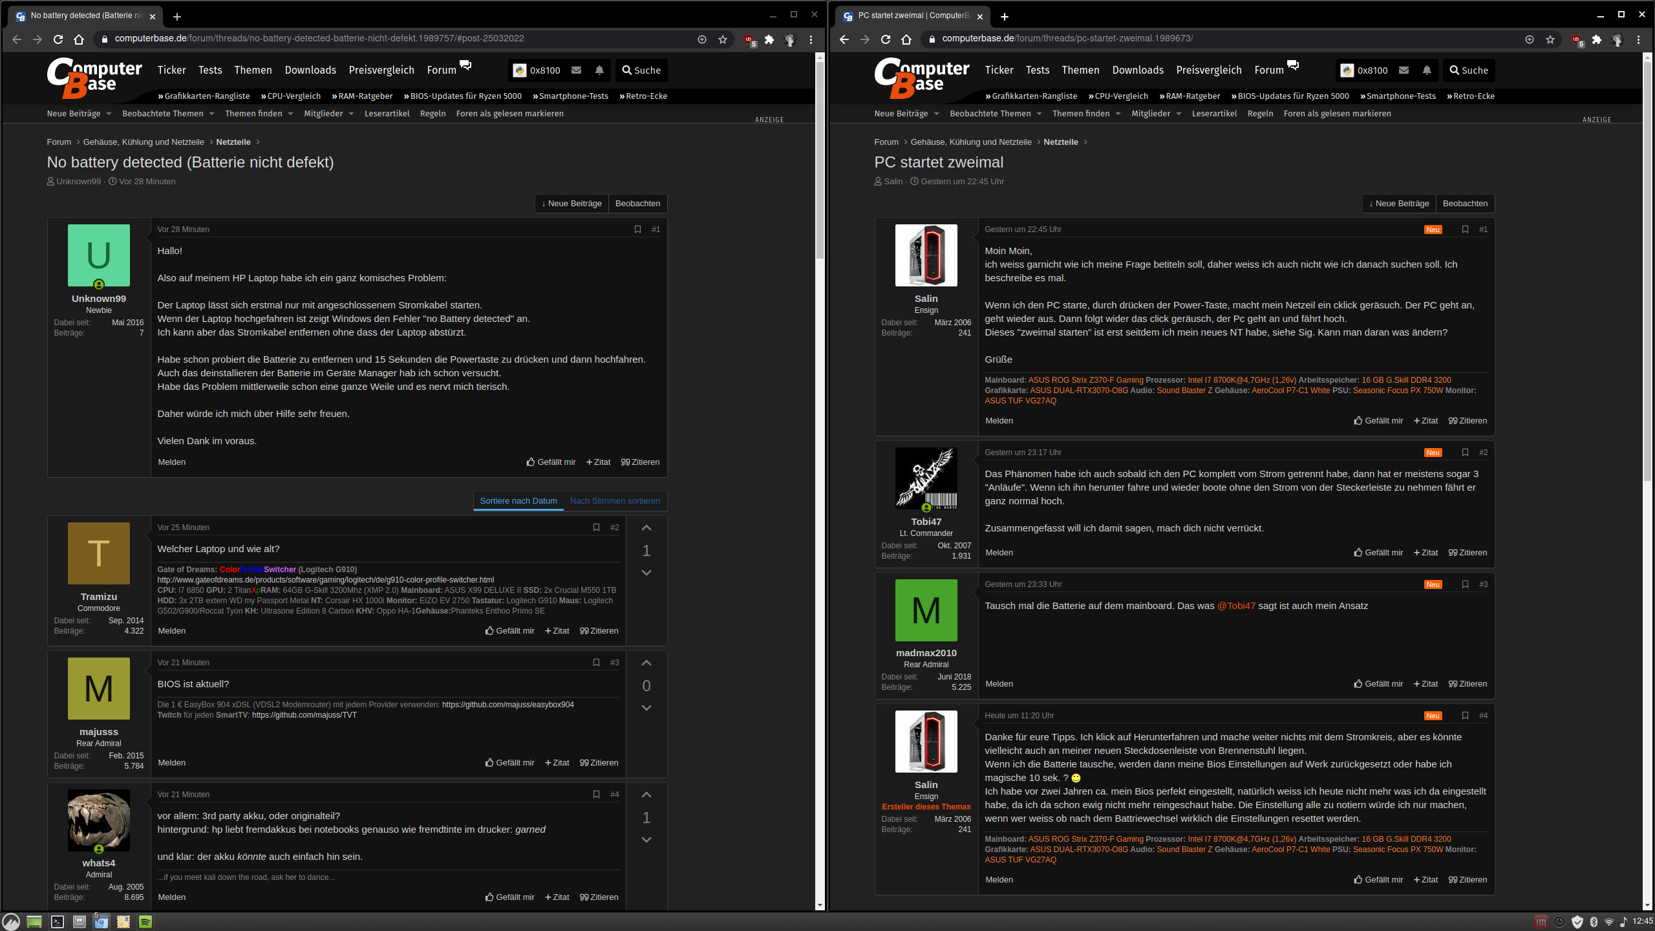Switch to Nach Stimmen sortieren tab

[615, 501]
